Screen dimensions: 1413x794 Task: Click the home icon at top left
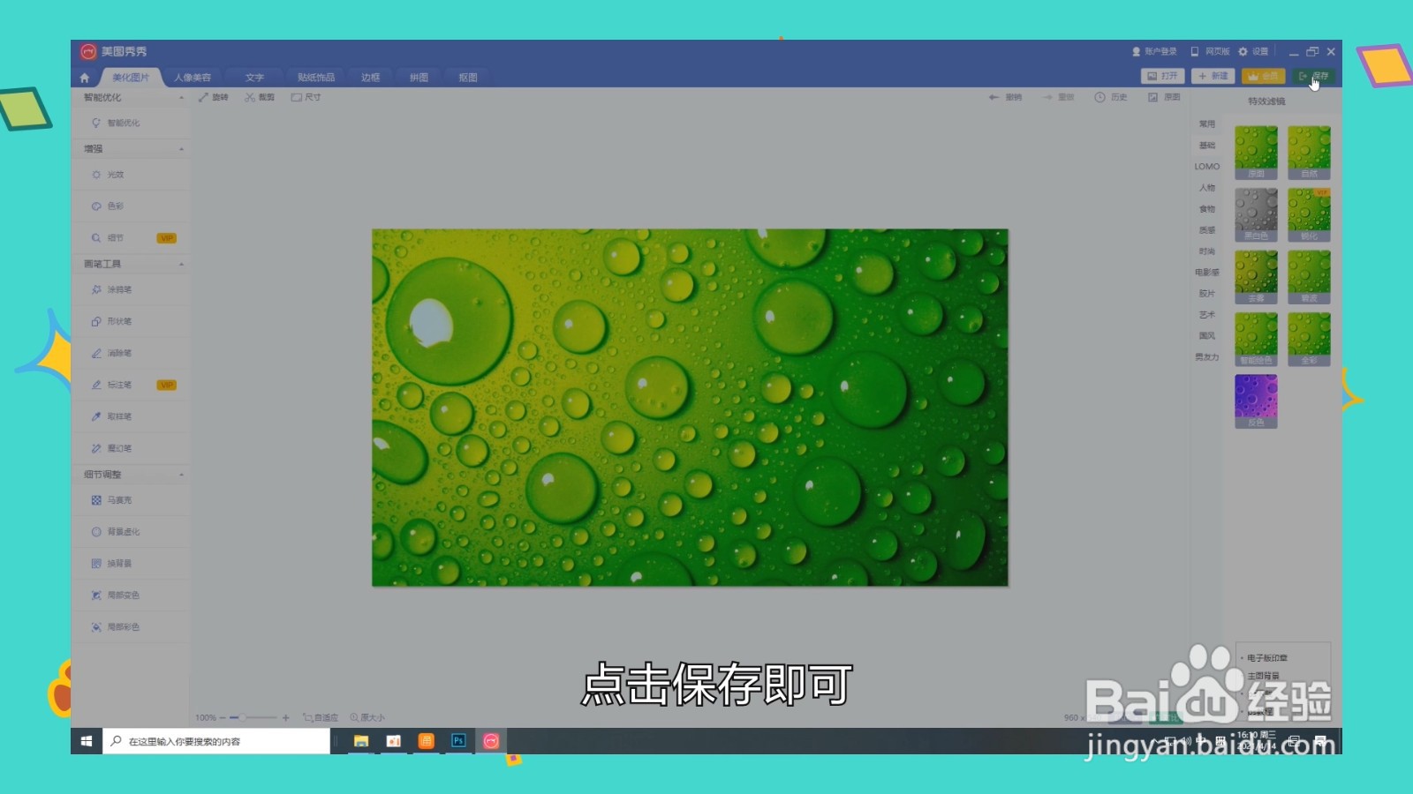pos(85,77)
